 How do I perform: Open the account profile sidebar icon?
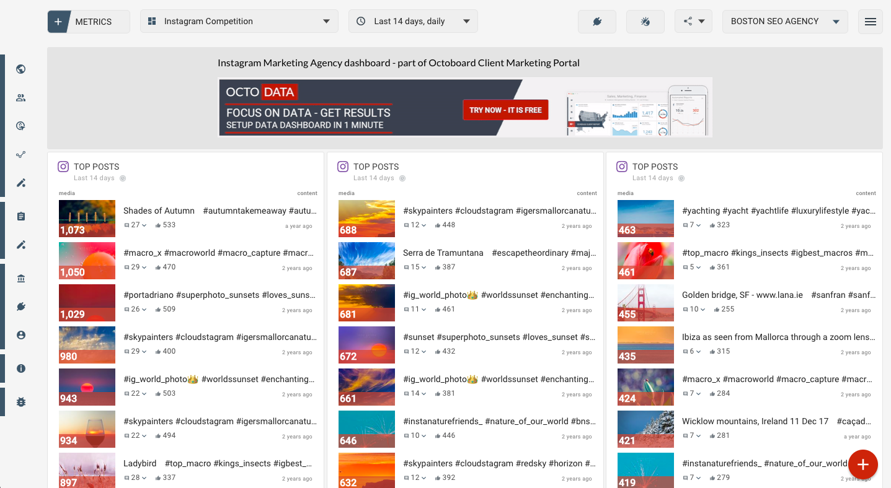(21, 335)
